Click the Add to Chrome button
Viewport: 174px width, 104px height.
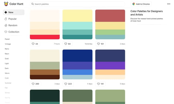(141, 4)
